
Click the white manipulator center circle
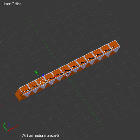coord(43,83)
